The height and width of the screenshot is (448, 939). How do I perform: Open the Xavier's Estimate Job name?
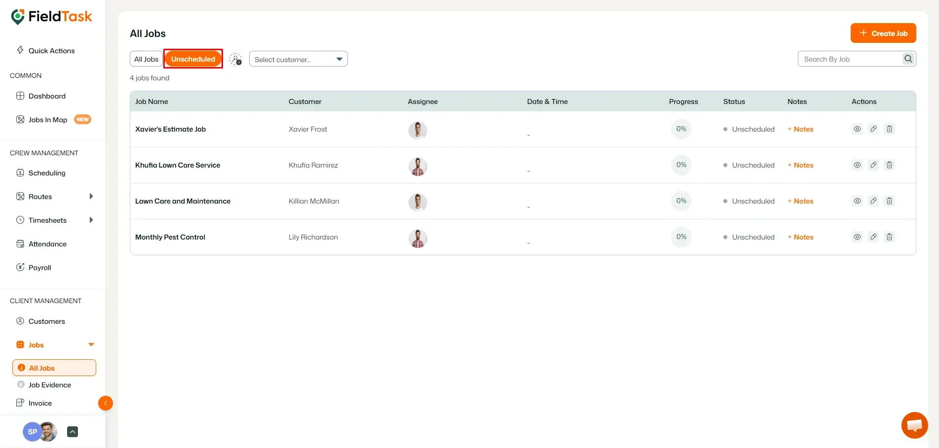(x=170, y=129)
